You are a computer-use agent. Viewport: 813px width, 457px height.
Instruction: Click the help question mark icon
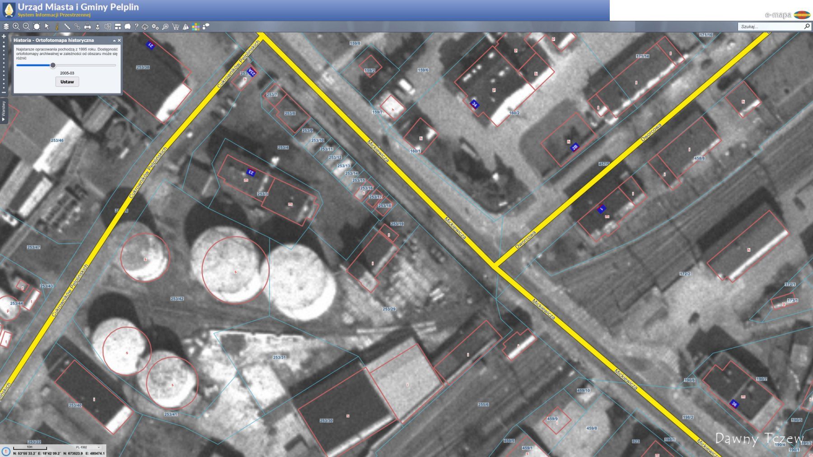pos(136,27)
